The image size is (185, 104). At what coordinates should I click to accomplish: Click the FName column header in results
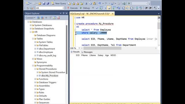tap(84, 55)
